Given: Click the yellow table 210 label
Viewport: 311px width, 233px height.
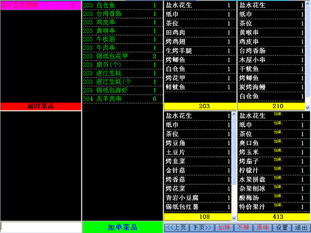Looking at the screenshot, I should click(271, 106).
